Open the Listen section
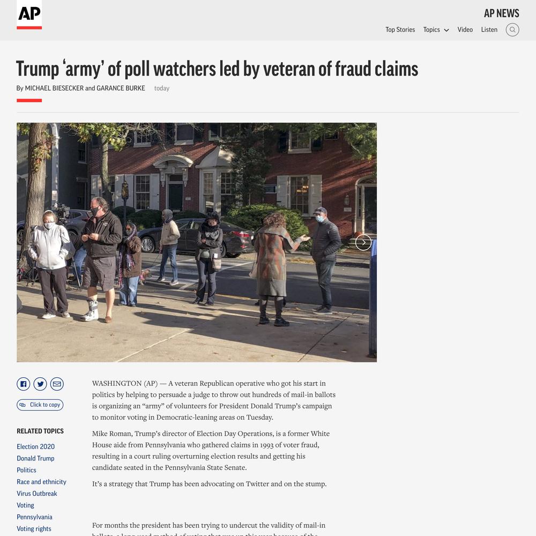 (489, 29)
